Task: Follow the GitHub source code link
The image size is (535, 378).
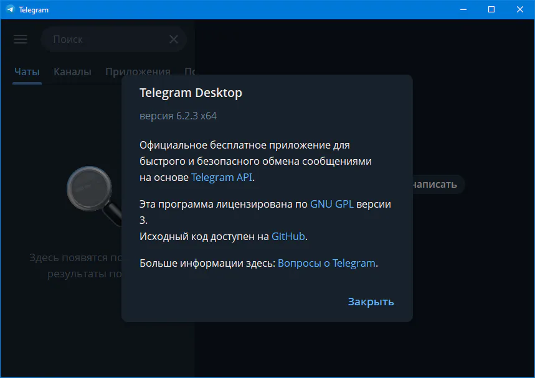Action: click(x=288, y=236)
